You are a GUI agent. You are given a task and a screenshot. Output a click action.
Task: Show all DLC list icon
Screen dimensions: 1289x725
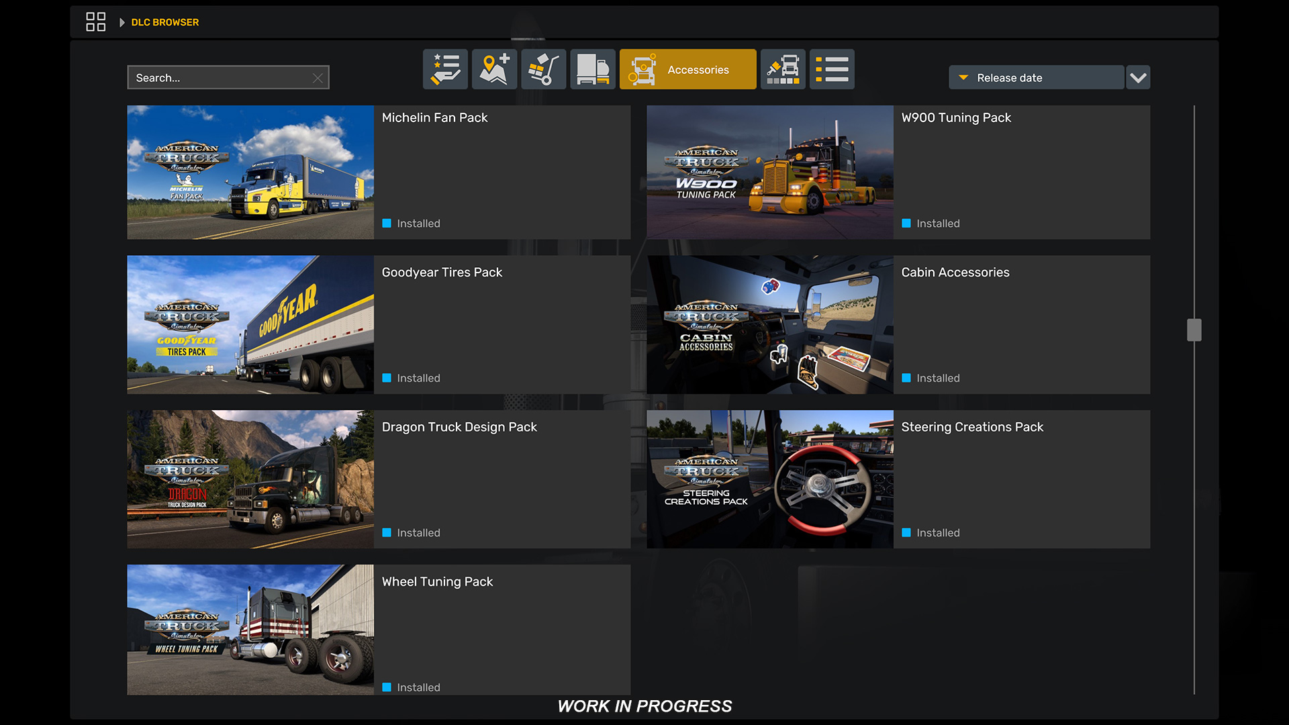click(832, 69)
